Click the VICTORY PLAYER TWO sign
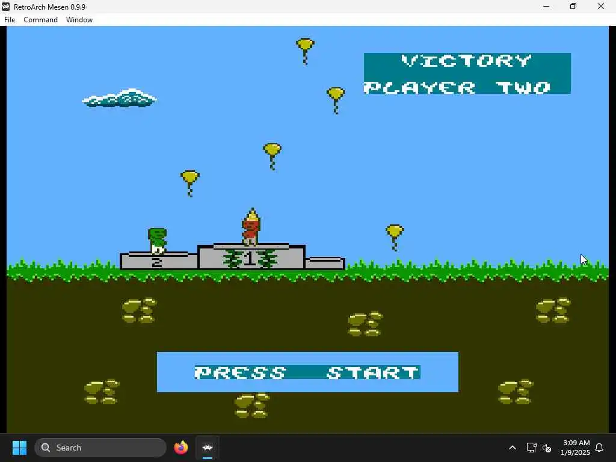Viewport: 616px width, 462px height. [x=467, y=73]
